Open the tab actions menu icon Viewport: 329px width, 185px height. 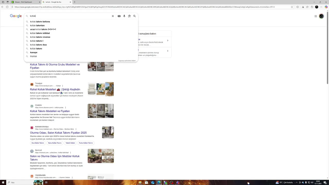point(7,2)
